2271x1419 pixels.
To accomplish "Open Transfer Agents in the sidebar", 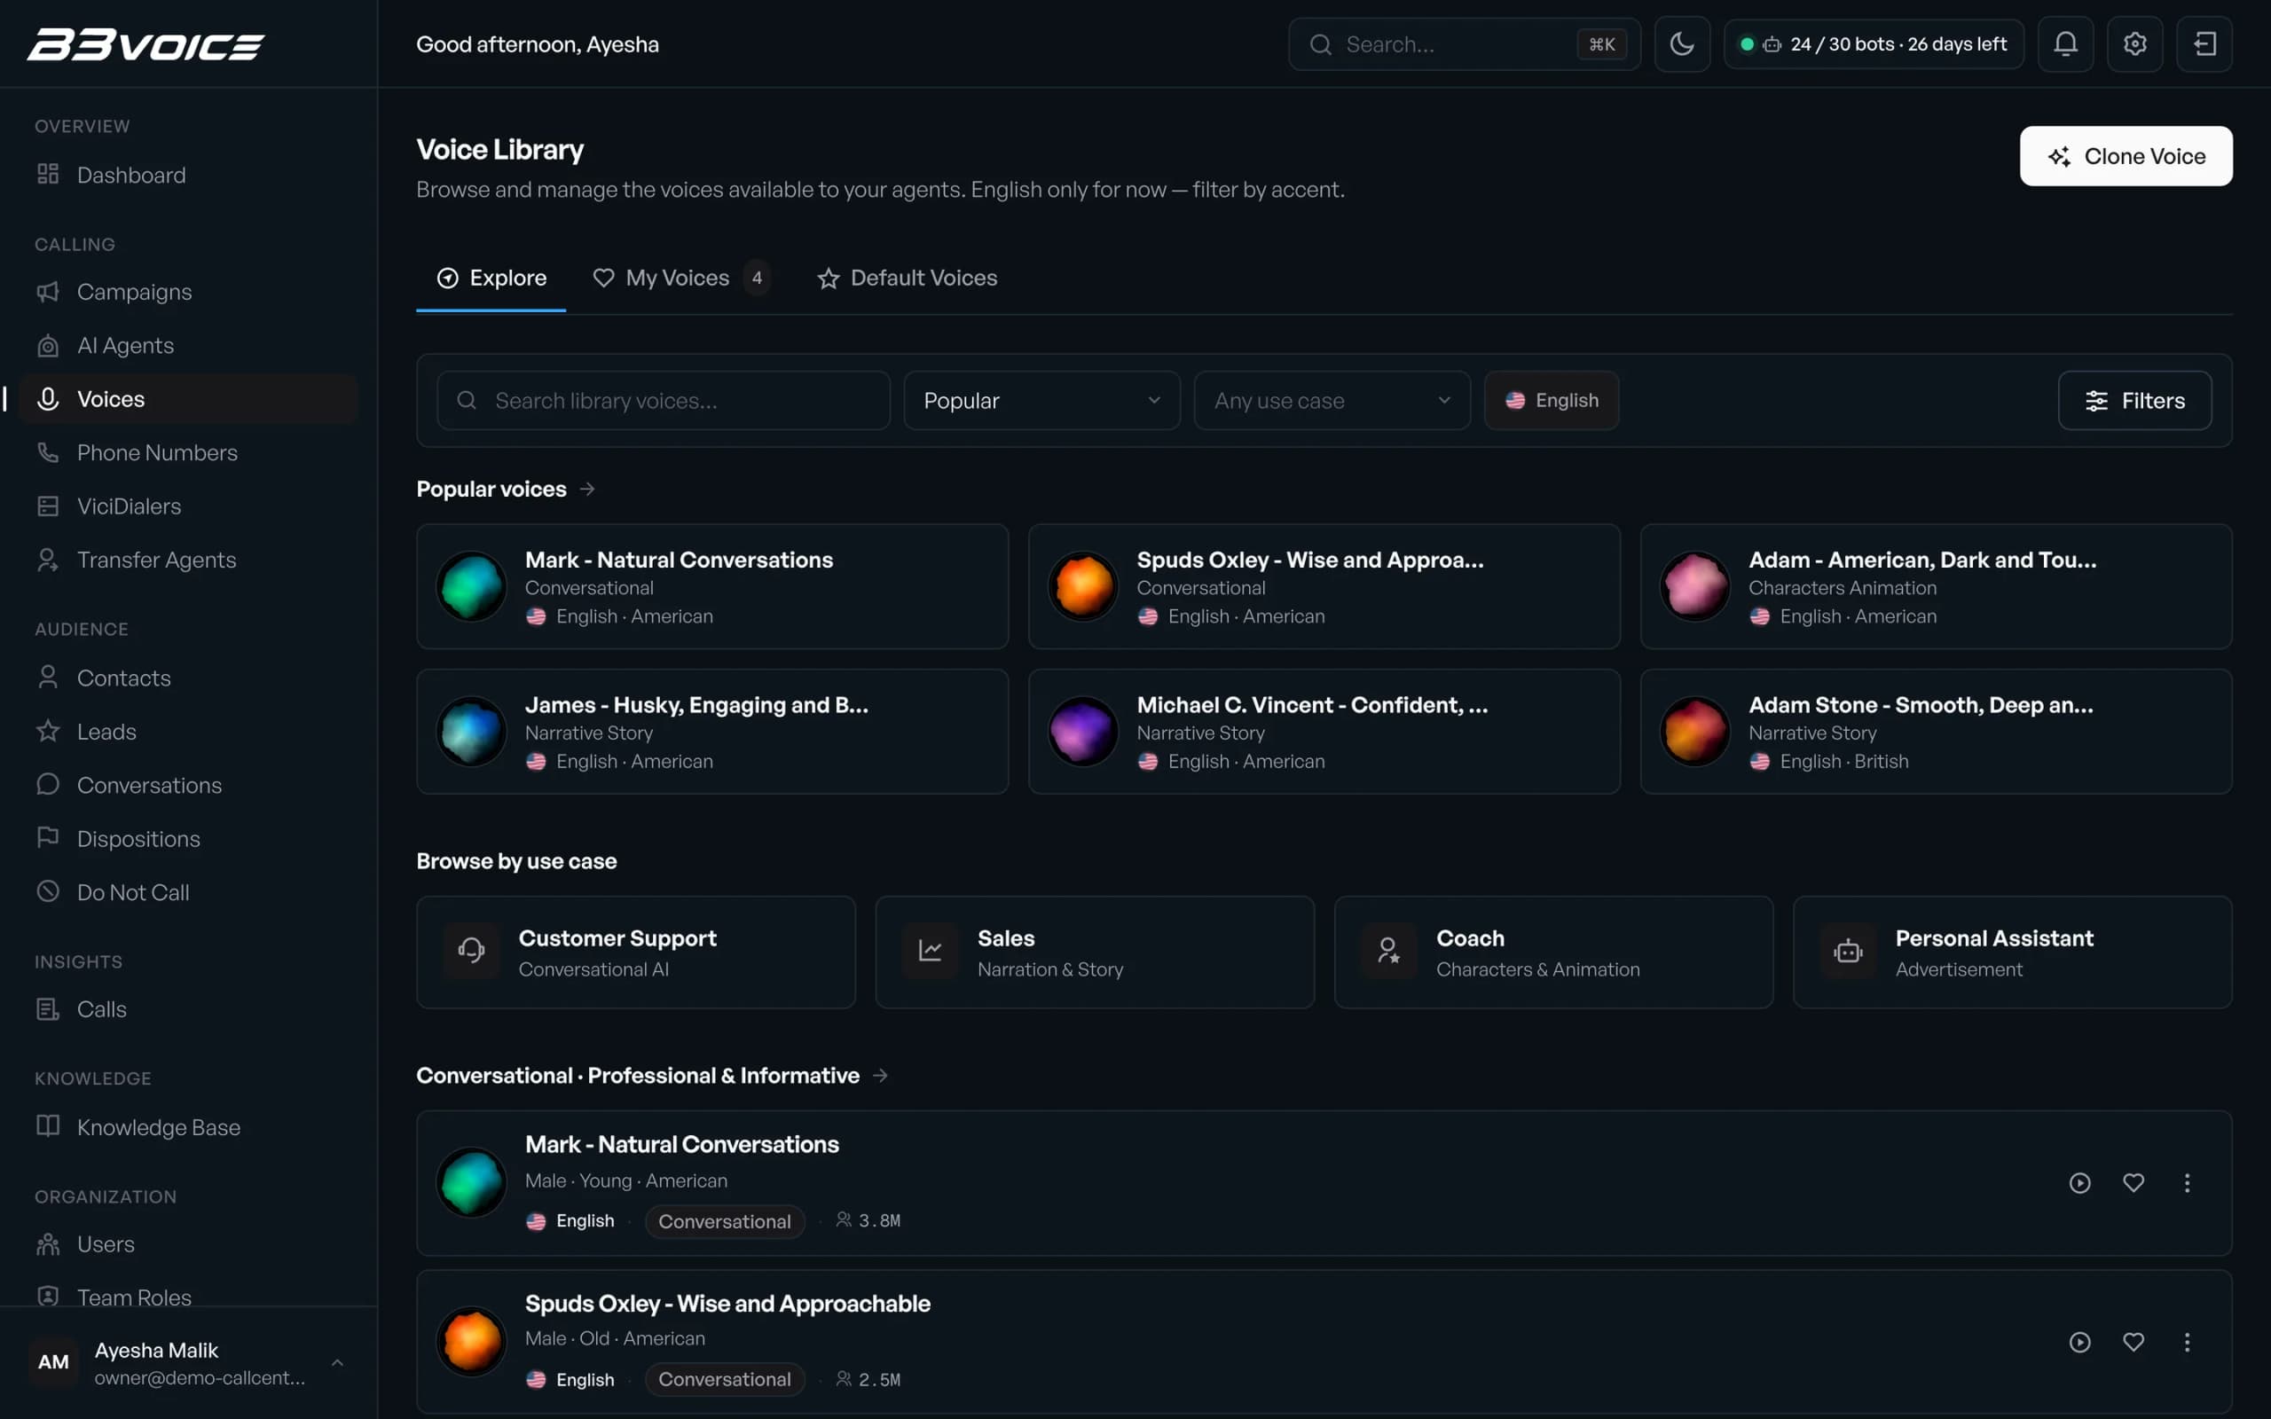I will pos(189,560).
